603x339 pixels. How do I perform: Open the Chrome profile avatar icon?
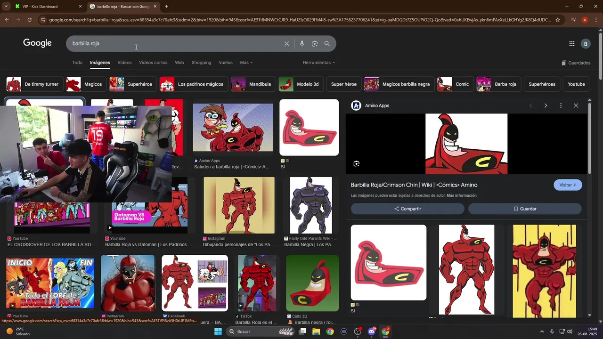click(x=585, y=20)
